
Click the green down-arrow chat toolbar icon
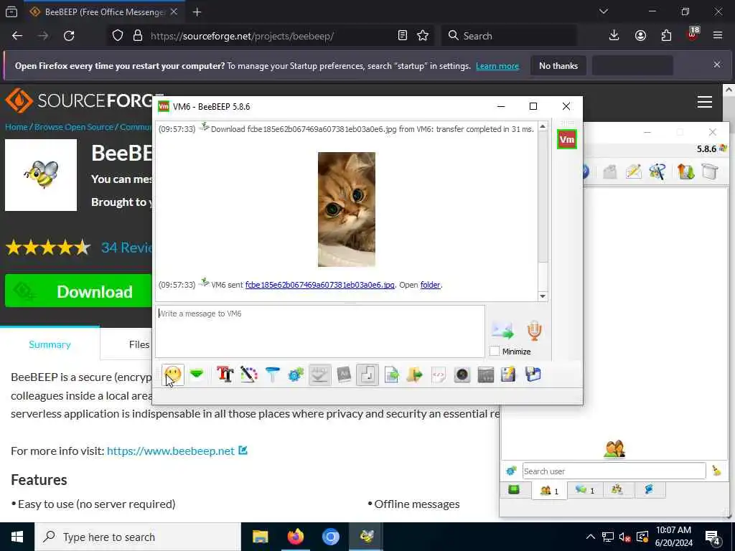[x=197, y=374]
